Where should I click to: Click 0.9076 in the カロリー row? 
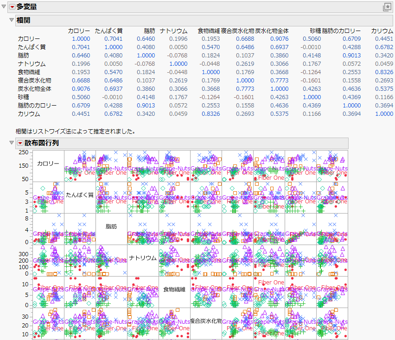coord(280,39)
